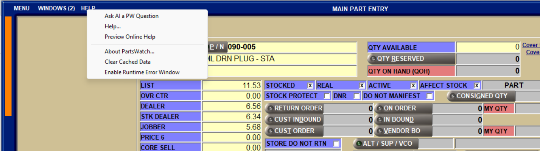540x151 pixels.
Task: Select the Cust Order button
Action: [x=294, y=131]
